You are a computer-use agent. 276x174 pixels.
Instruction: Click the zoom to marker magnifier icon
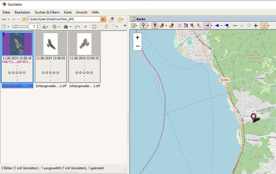[x=199, y=26]
